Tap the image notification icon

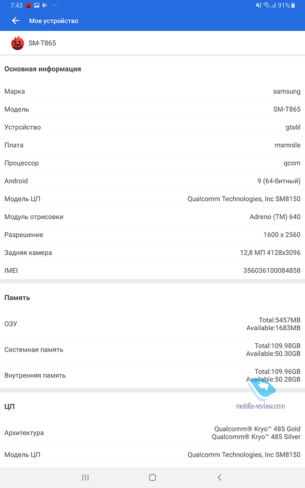(x=37, y=5)
